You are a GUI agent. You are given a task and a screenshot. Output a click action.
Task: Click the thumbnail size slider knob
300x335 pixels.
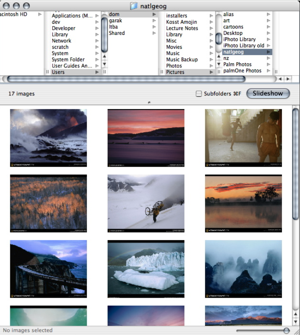pos(286,330)
